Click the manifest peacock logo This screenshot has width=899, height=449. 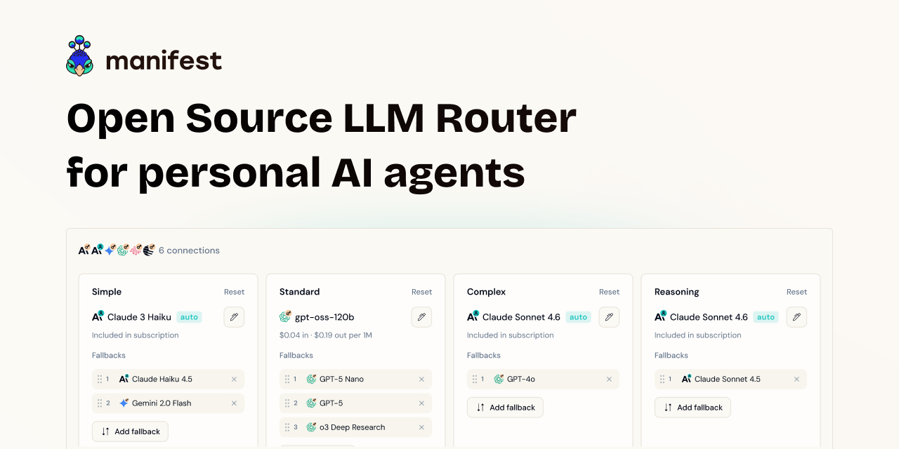coord(80,55)
